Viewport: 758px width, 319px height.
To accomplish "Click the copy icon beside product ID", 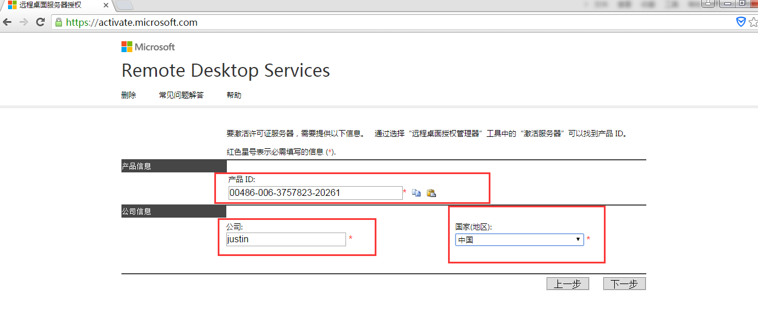I will 417,193.
